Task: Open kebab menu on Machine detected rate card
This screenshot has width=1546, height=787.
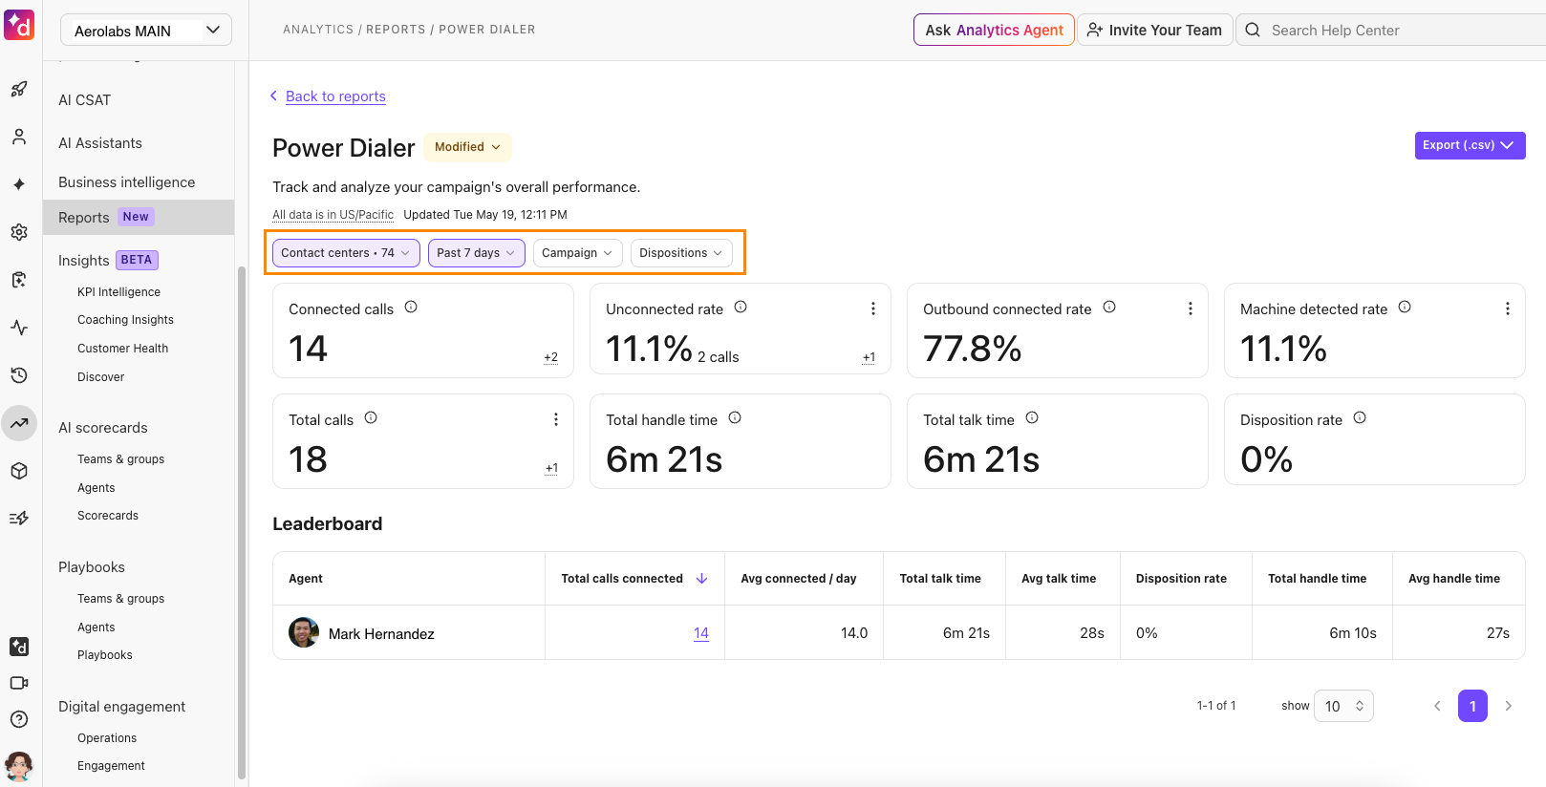Action: coord(1508,308)
